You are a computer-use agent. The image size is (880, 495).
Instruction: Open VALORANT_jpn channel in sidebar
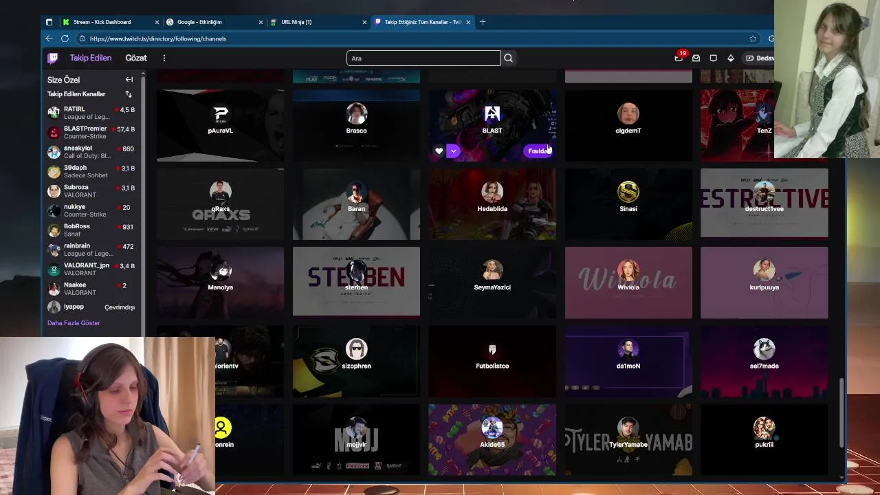(91, 269)
